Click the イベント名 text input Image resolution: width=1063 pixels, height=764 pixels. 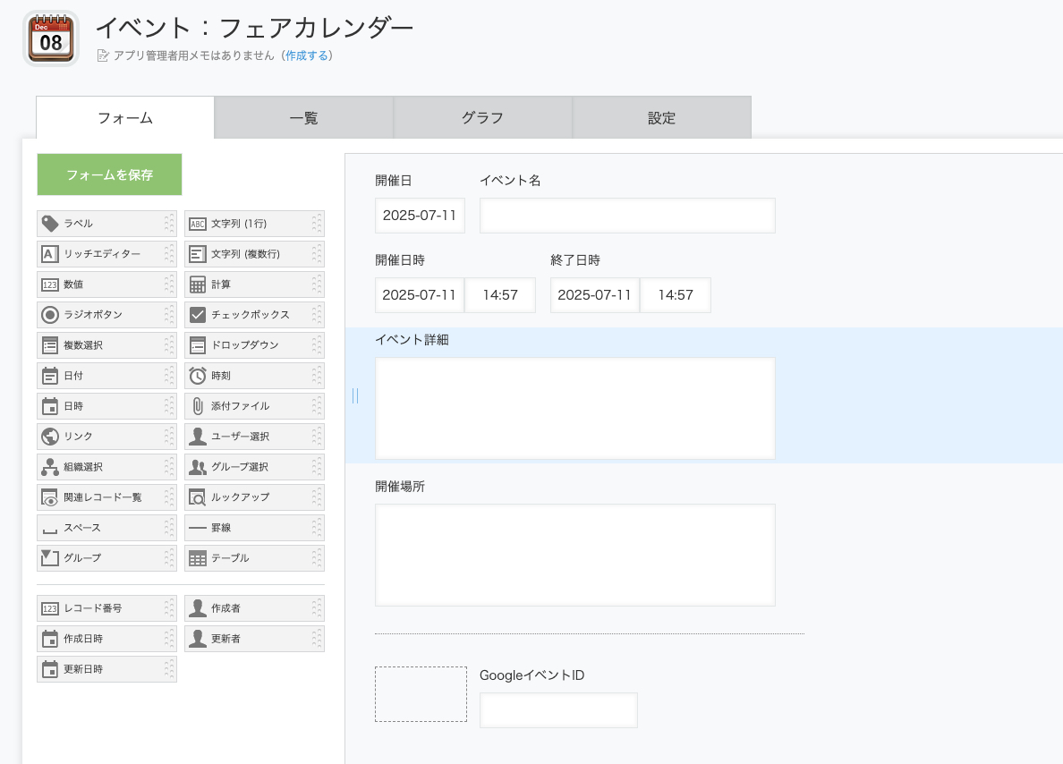point(627,216)
